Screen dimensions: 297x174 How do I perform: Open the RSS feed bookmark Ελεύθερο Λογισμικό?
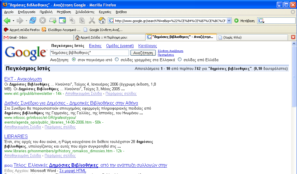coord(61,30)
